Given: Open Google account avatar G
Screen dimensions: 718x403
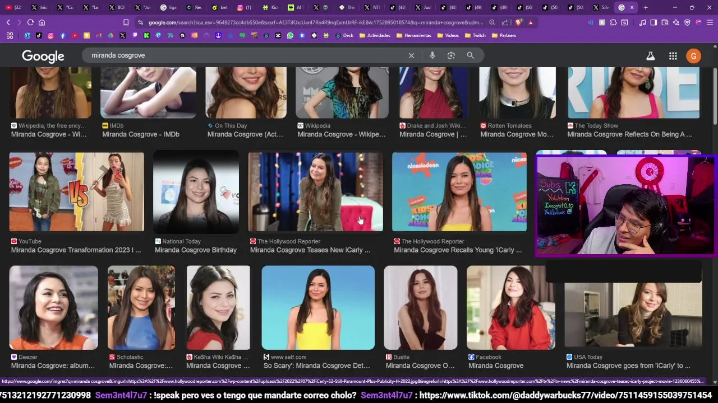Looking at the screenshot, I should pyautogui.click(x=693, y=56).
